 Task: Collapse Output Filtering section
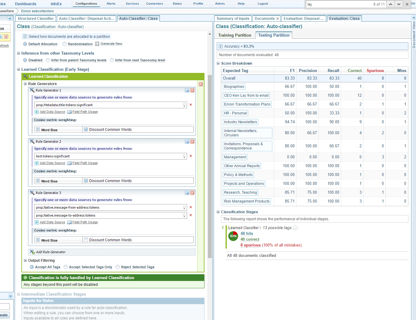(25, 261)
